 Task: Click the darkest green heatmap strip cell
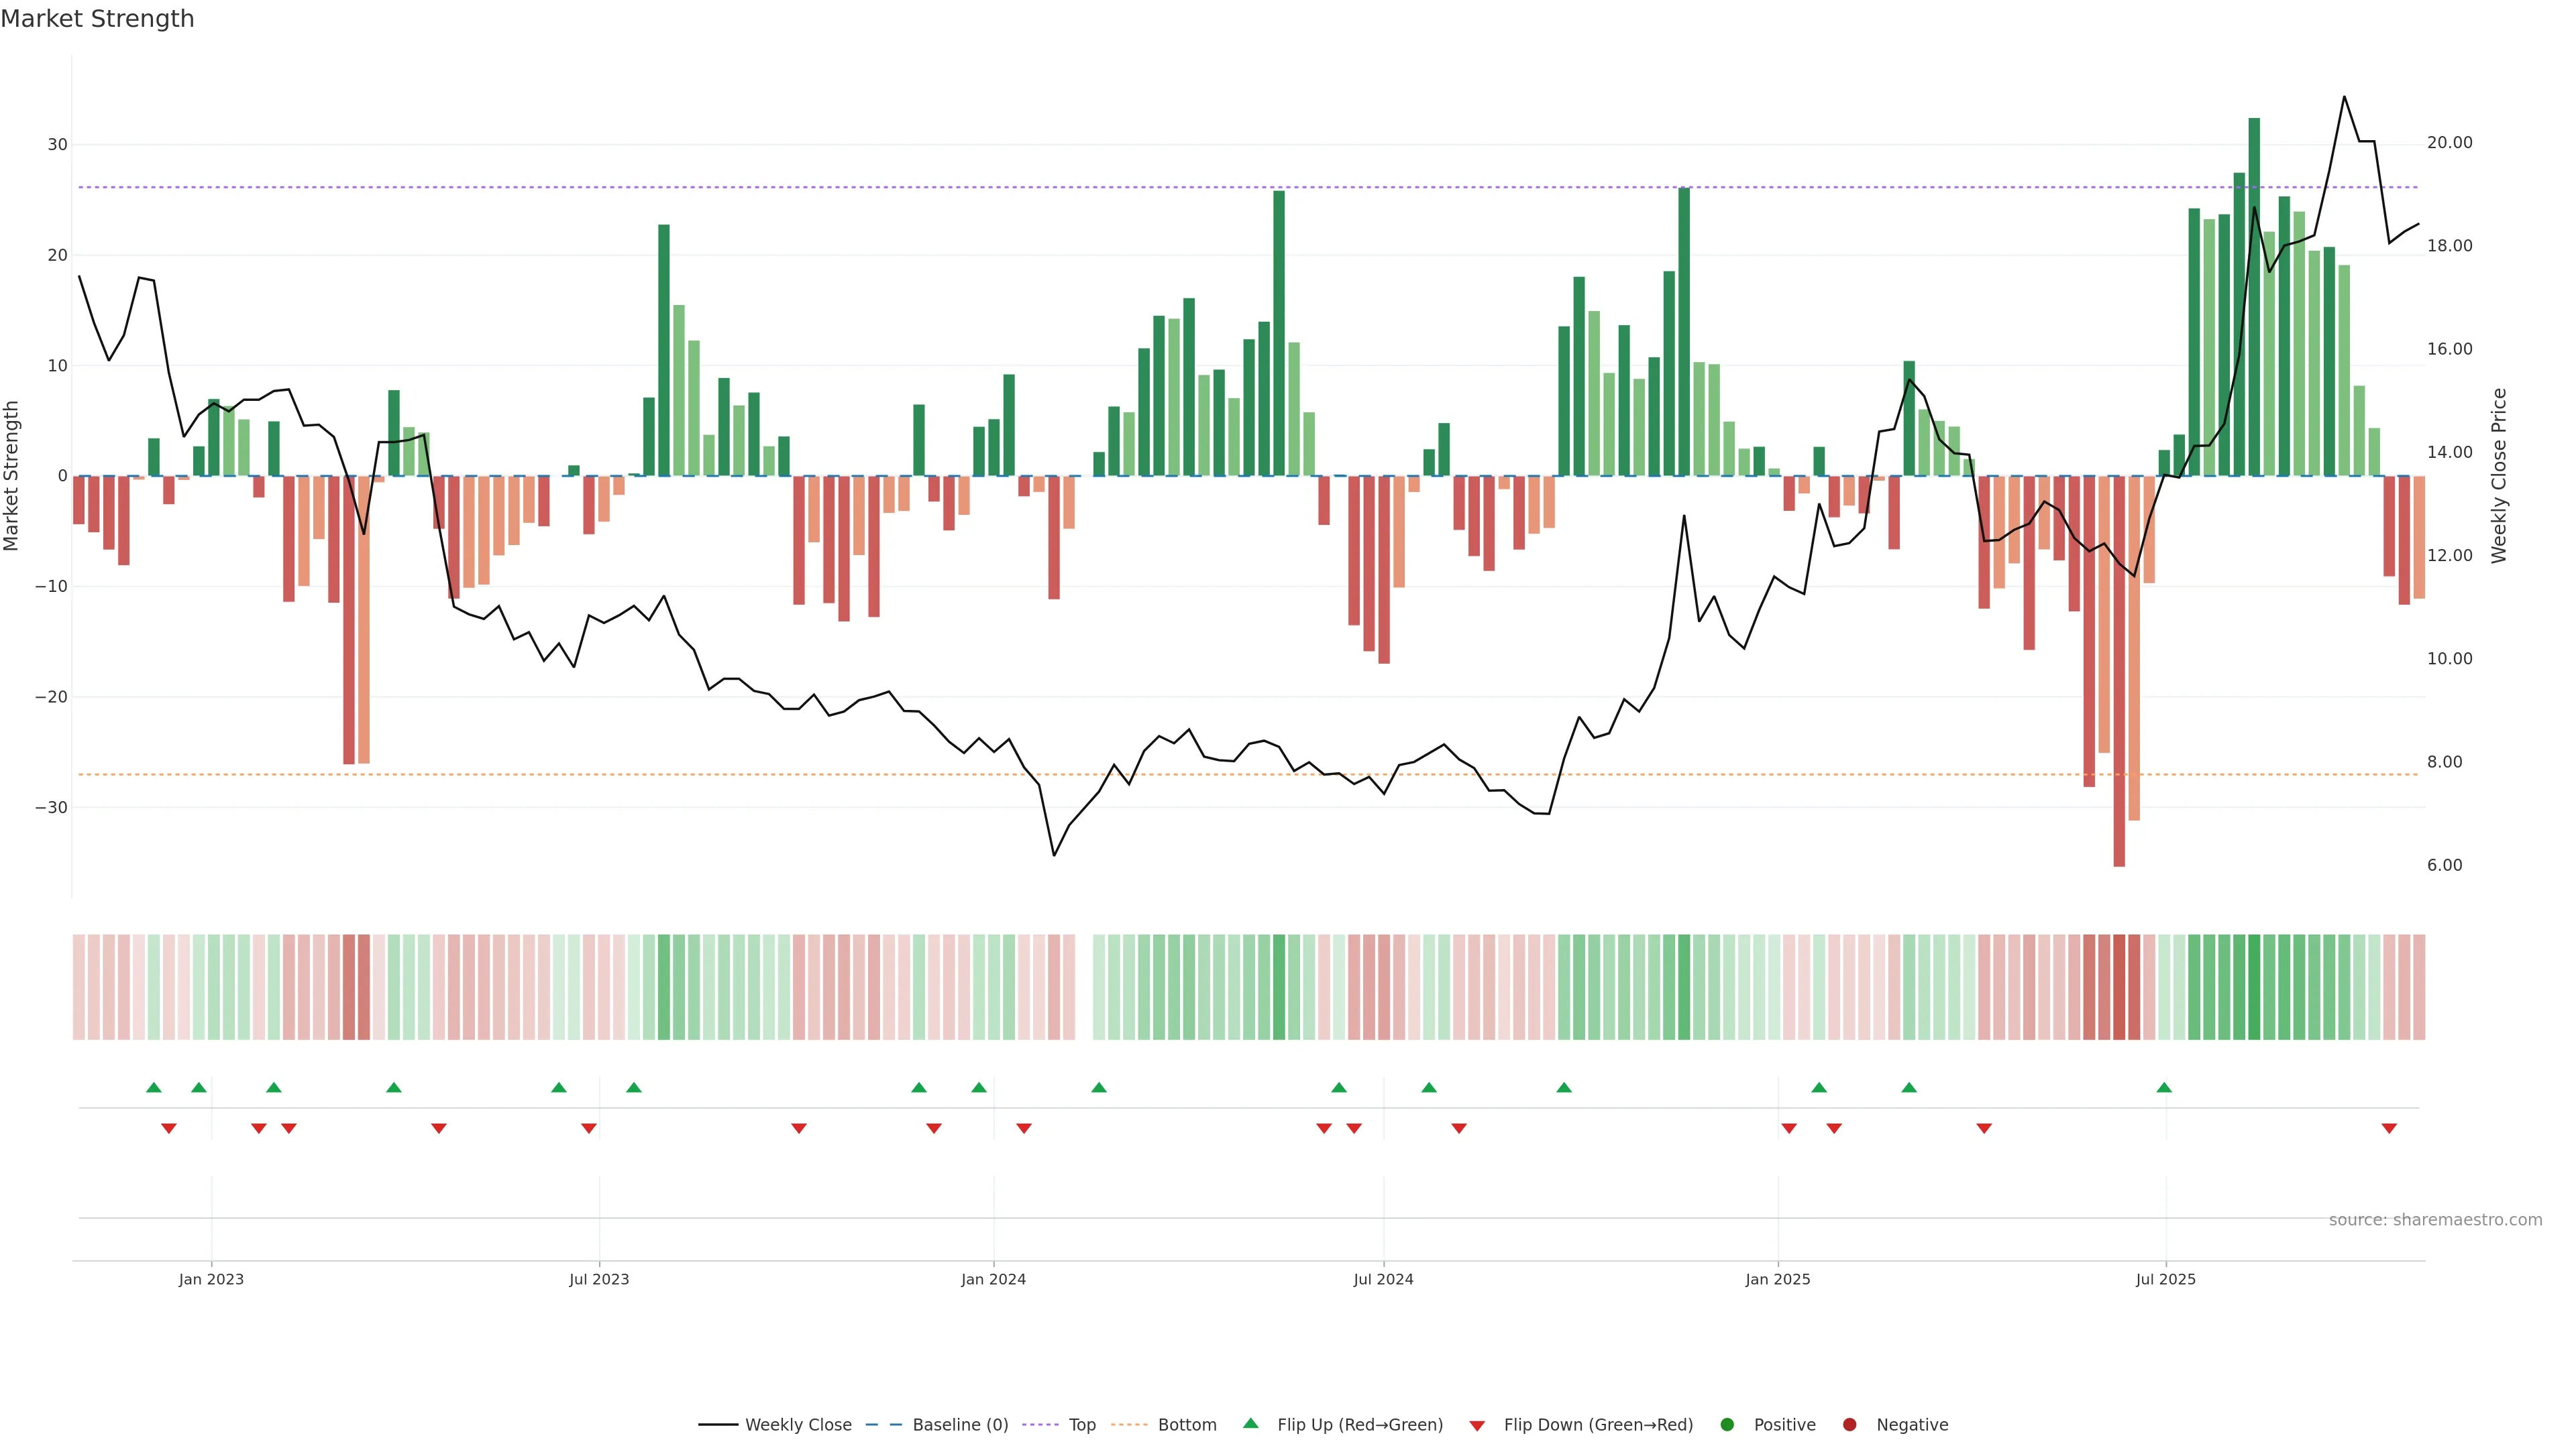click(x=2254, y=987)
